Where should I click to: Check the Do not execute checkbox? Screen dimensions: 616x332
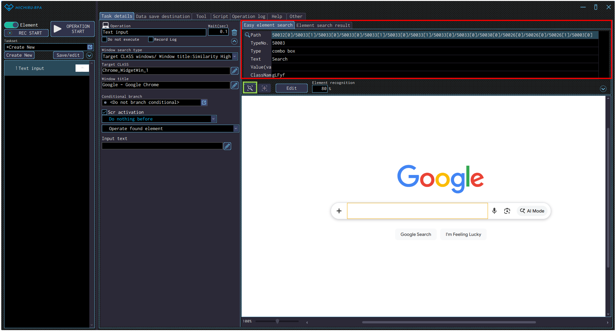(x=105, y=40)
